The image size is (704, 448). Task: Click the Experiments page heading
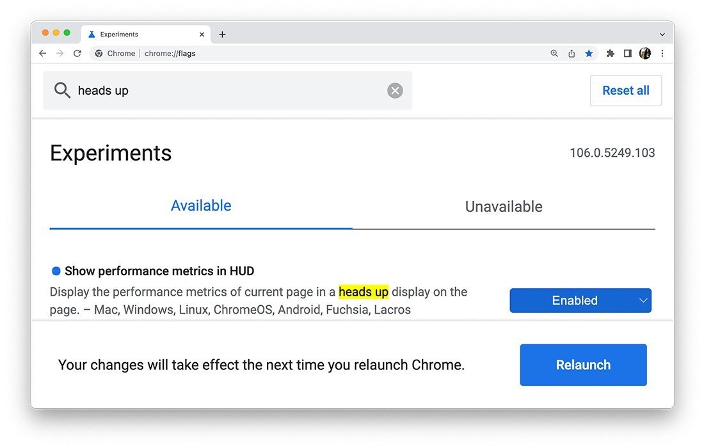(x=111, y=153)
